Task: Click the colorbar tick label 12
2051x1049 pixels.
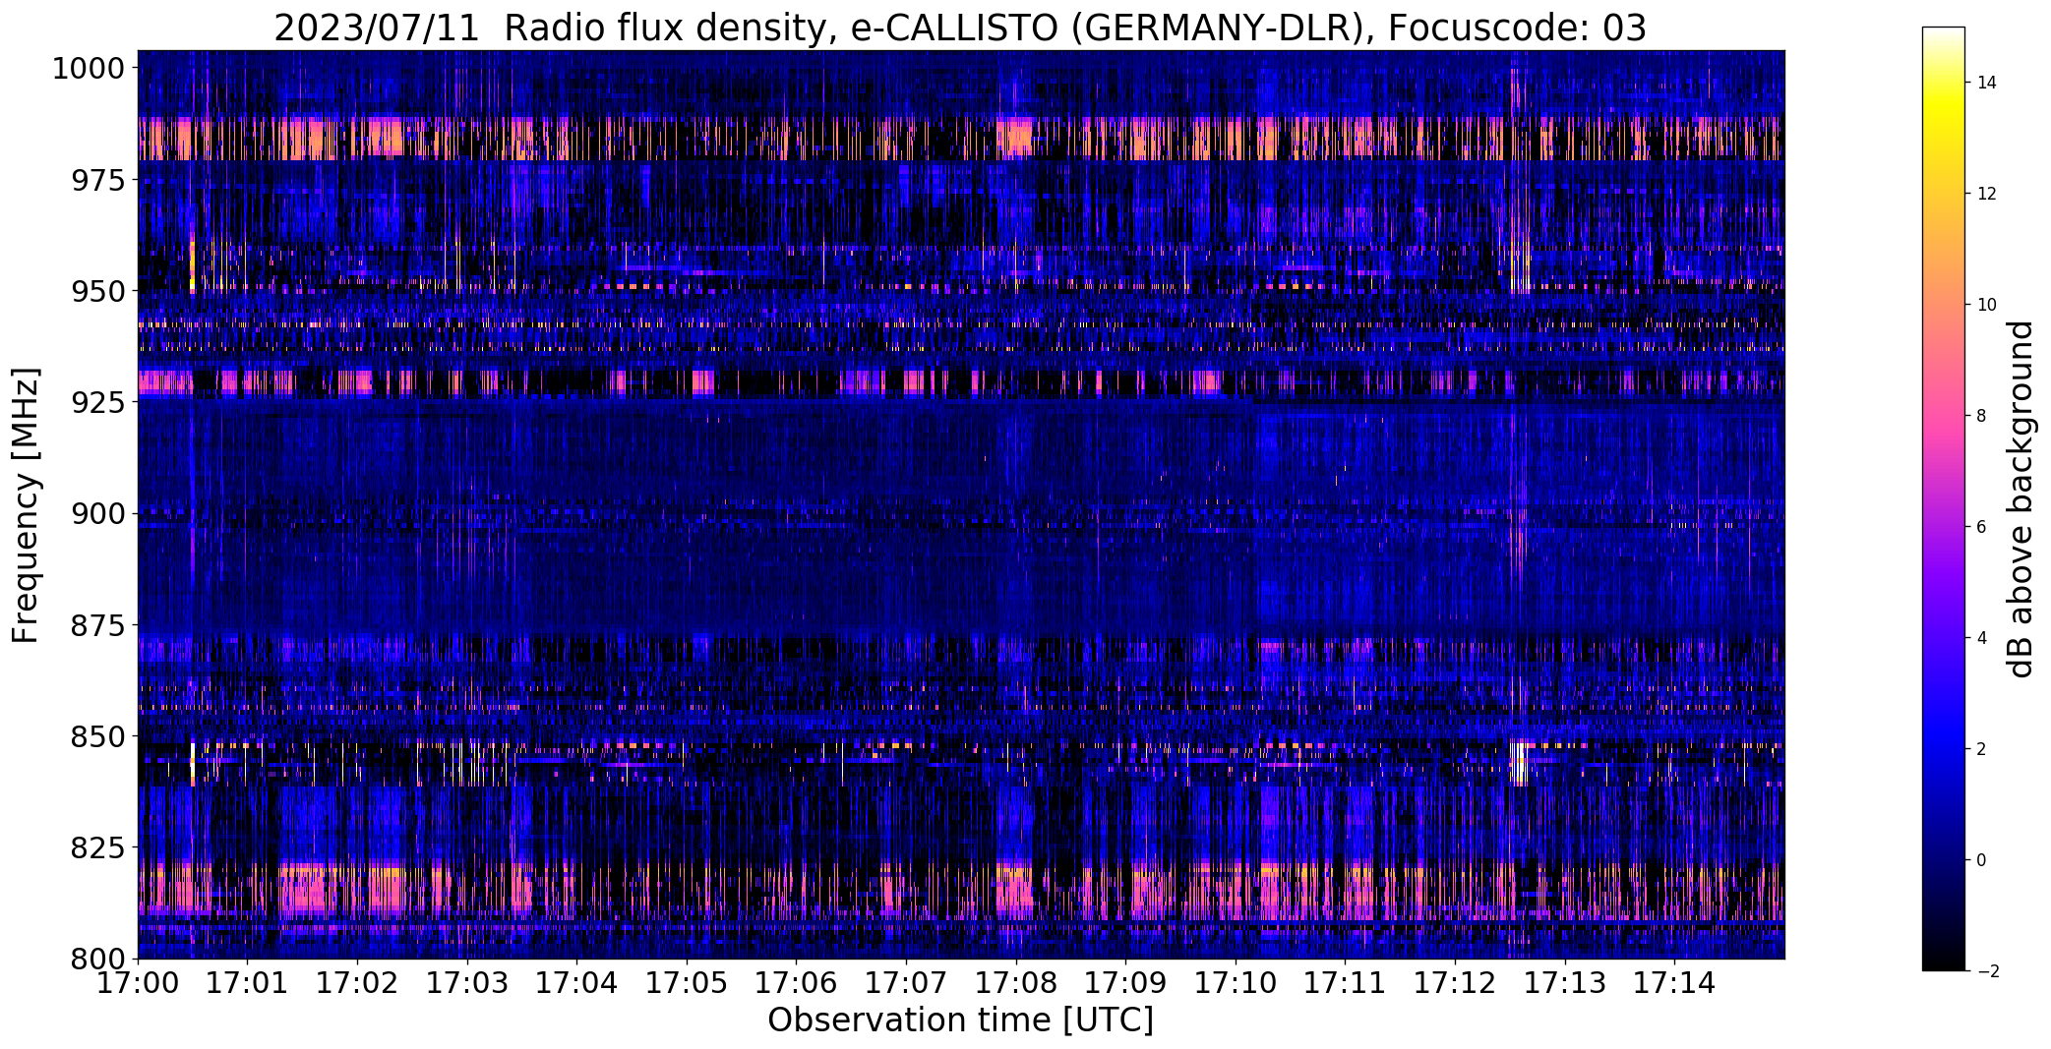Action: (x=1987, y=194)
